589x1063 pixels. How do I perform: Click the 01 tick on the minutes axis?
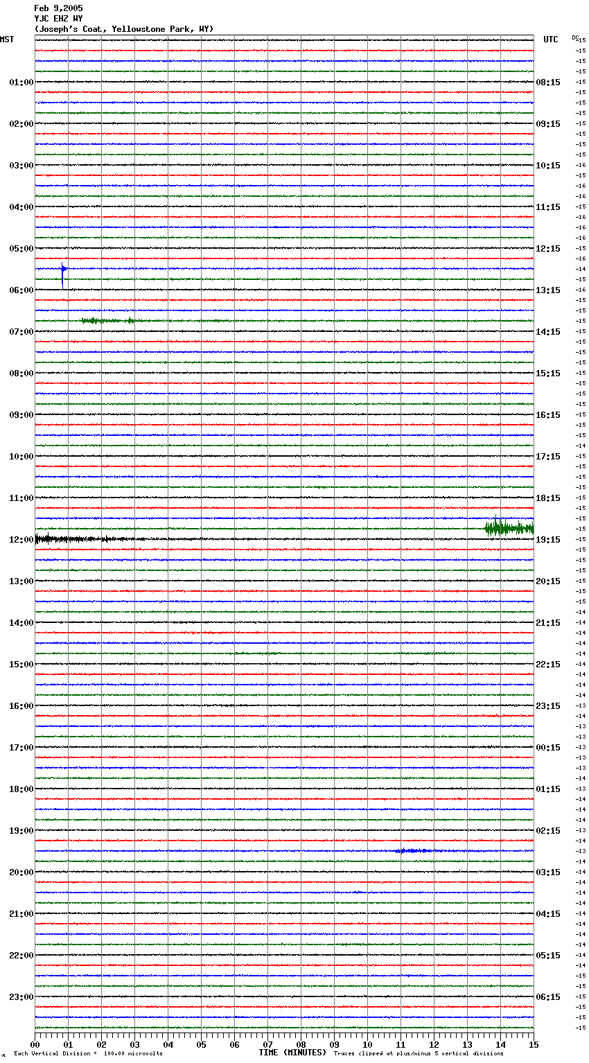click(x=68, y=1045)
